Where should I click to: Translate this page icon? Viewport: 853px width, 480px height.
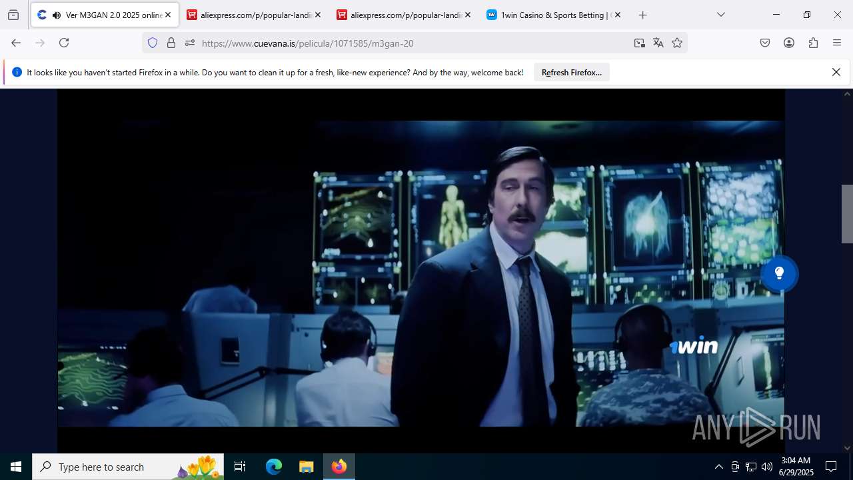coord(658,43)
